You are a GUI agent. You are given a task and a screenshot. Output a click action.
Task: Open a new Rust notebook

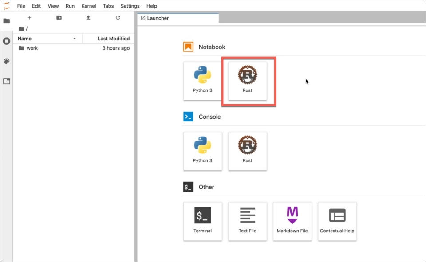point(247,81)
